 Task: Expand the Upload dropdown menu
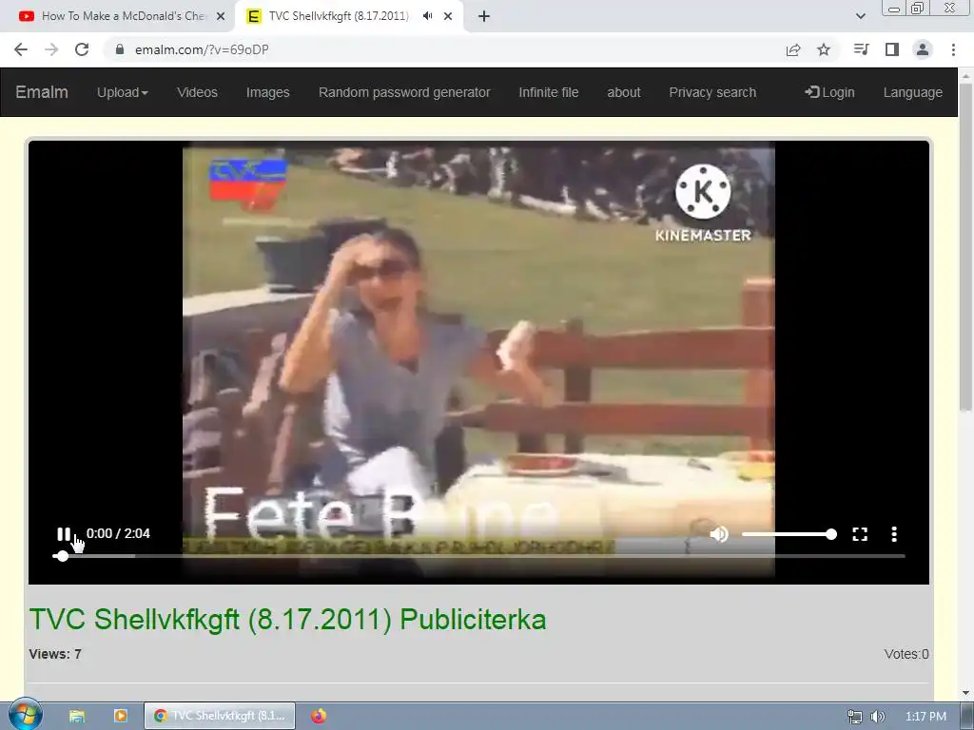[123, 92]
